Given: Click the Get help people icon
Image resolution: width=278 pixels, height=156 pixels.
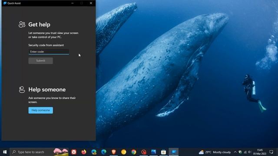Looking at the screenshot, I should 22,24.
